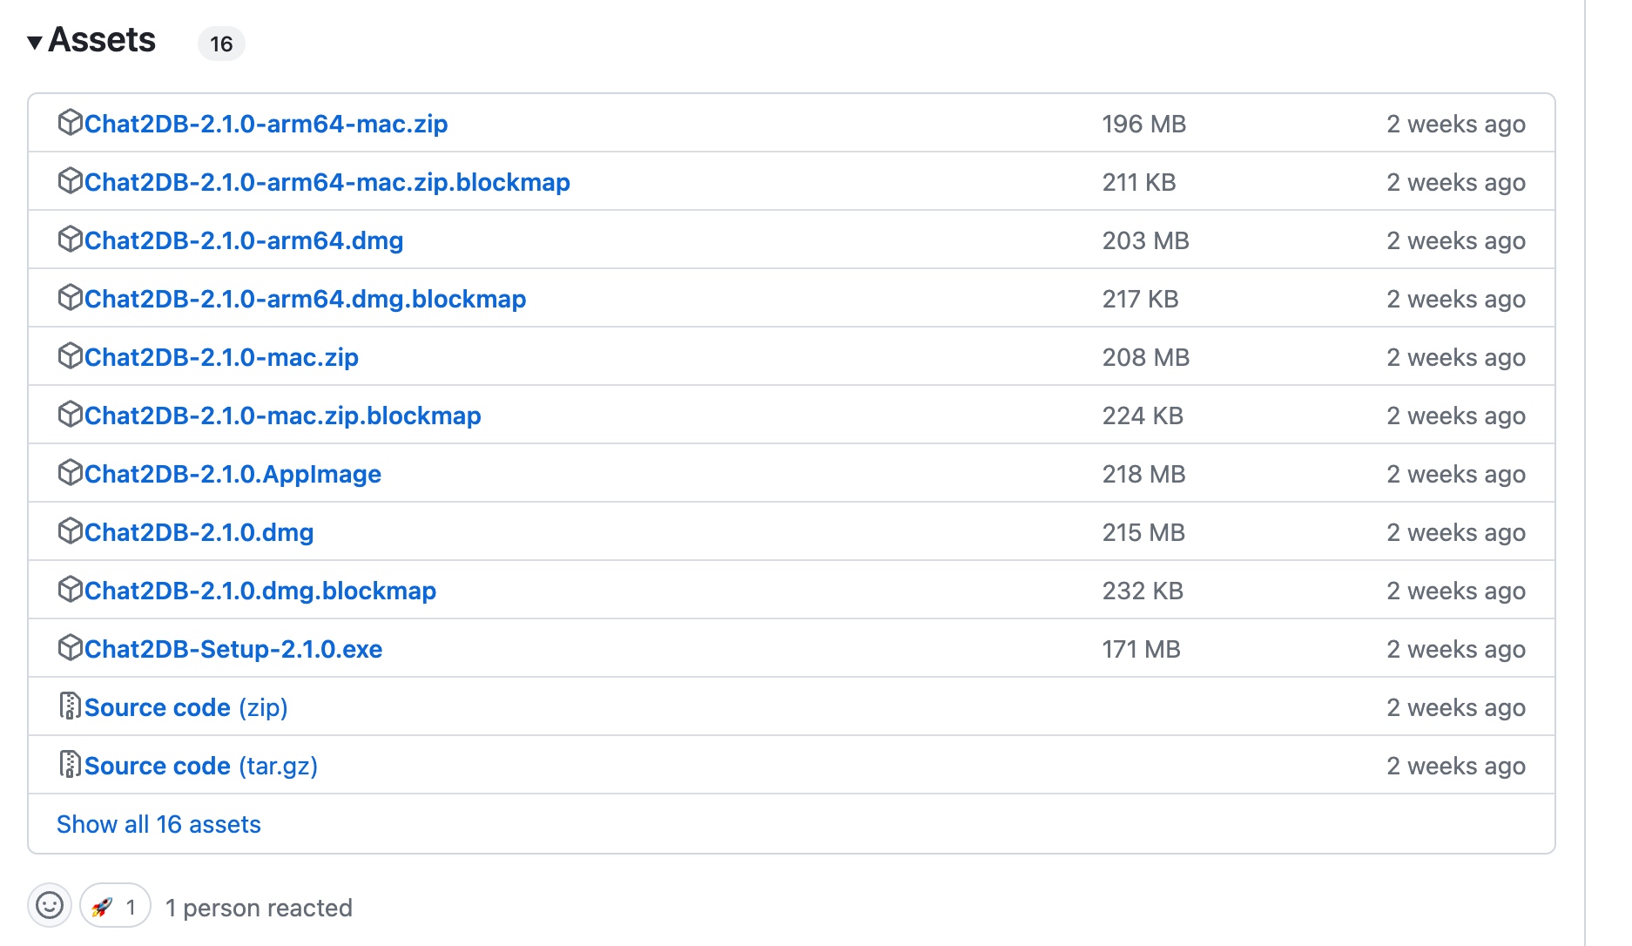Toggle the rocket reaction button
Image resolution: width=1632 pixels, height=946 pixels.
point(115,906)
